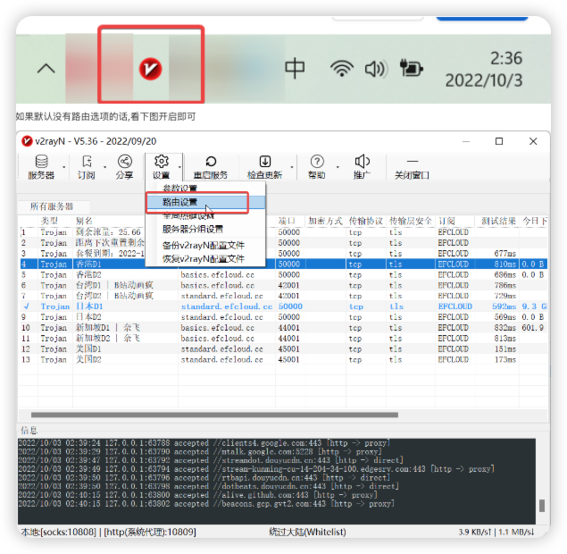Show hidden tray icons chevron
Viewport: 567px width, 554px height.
pos(46,69)
